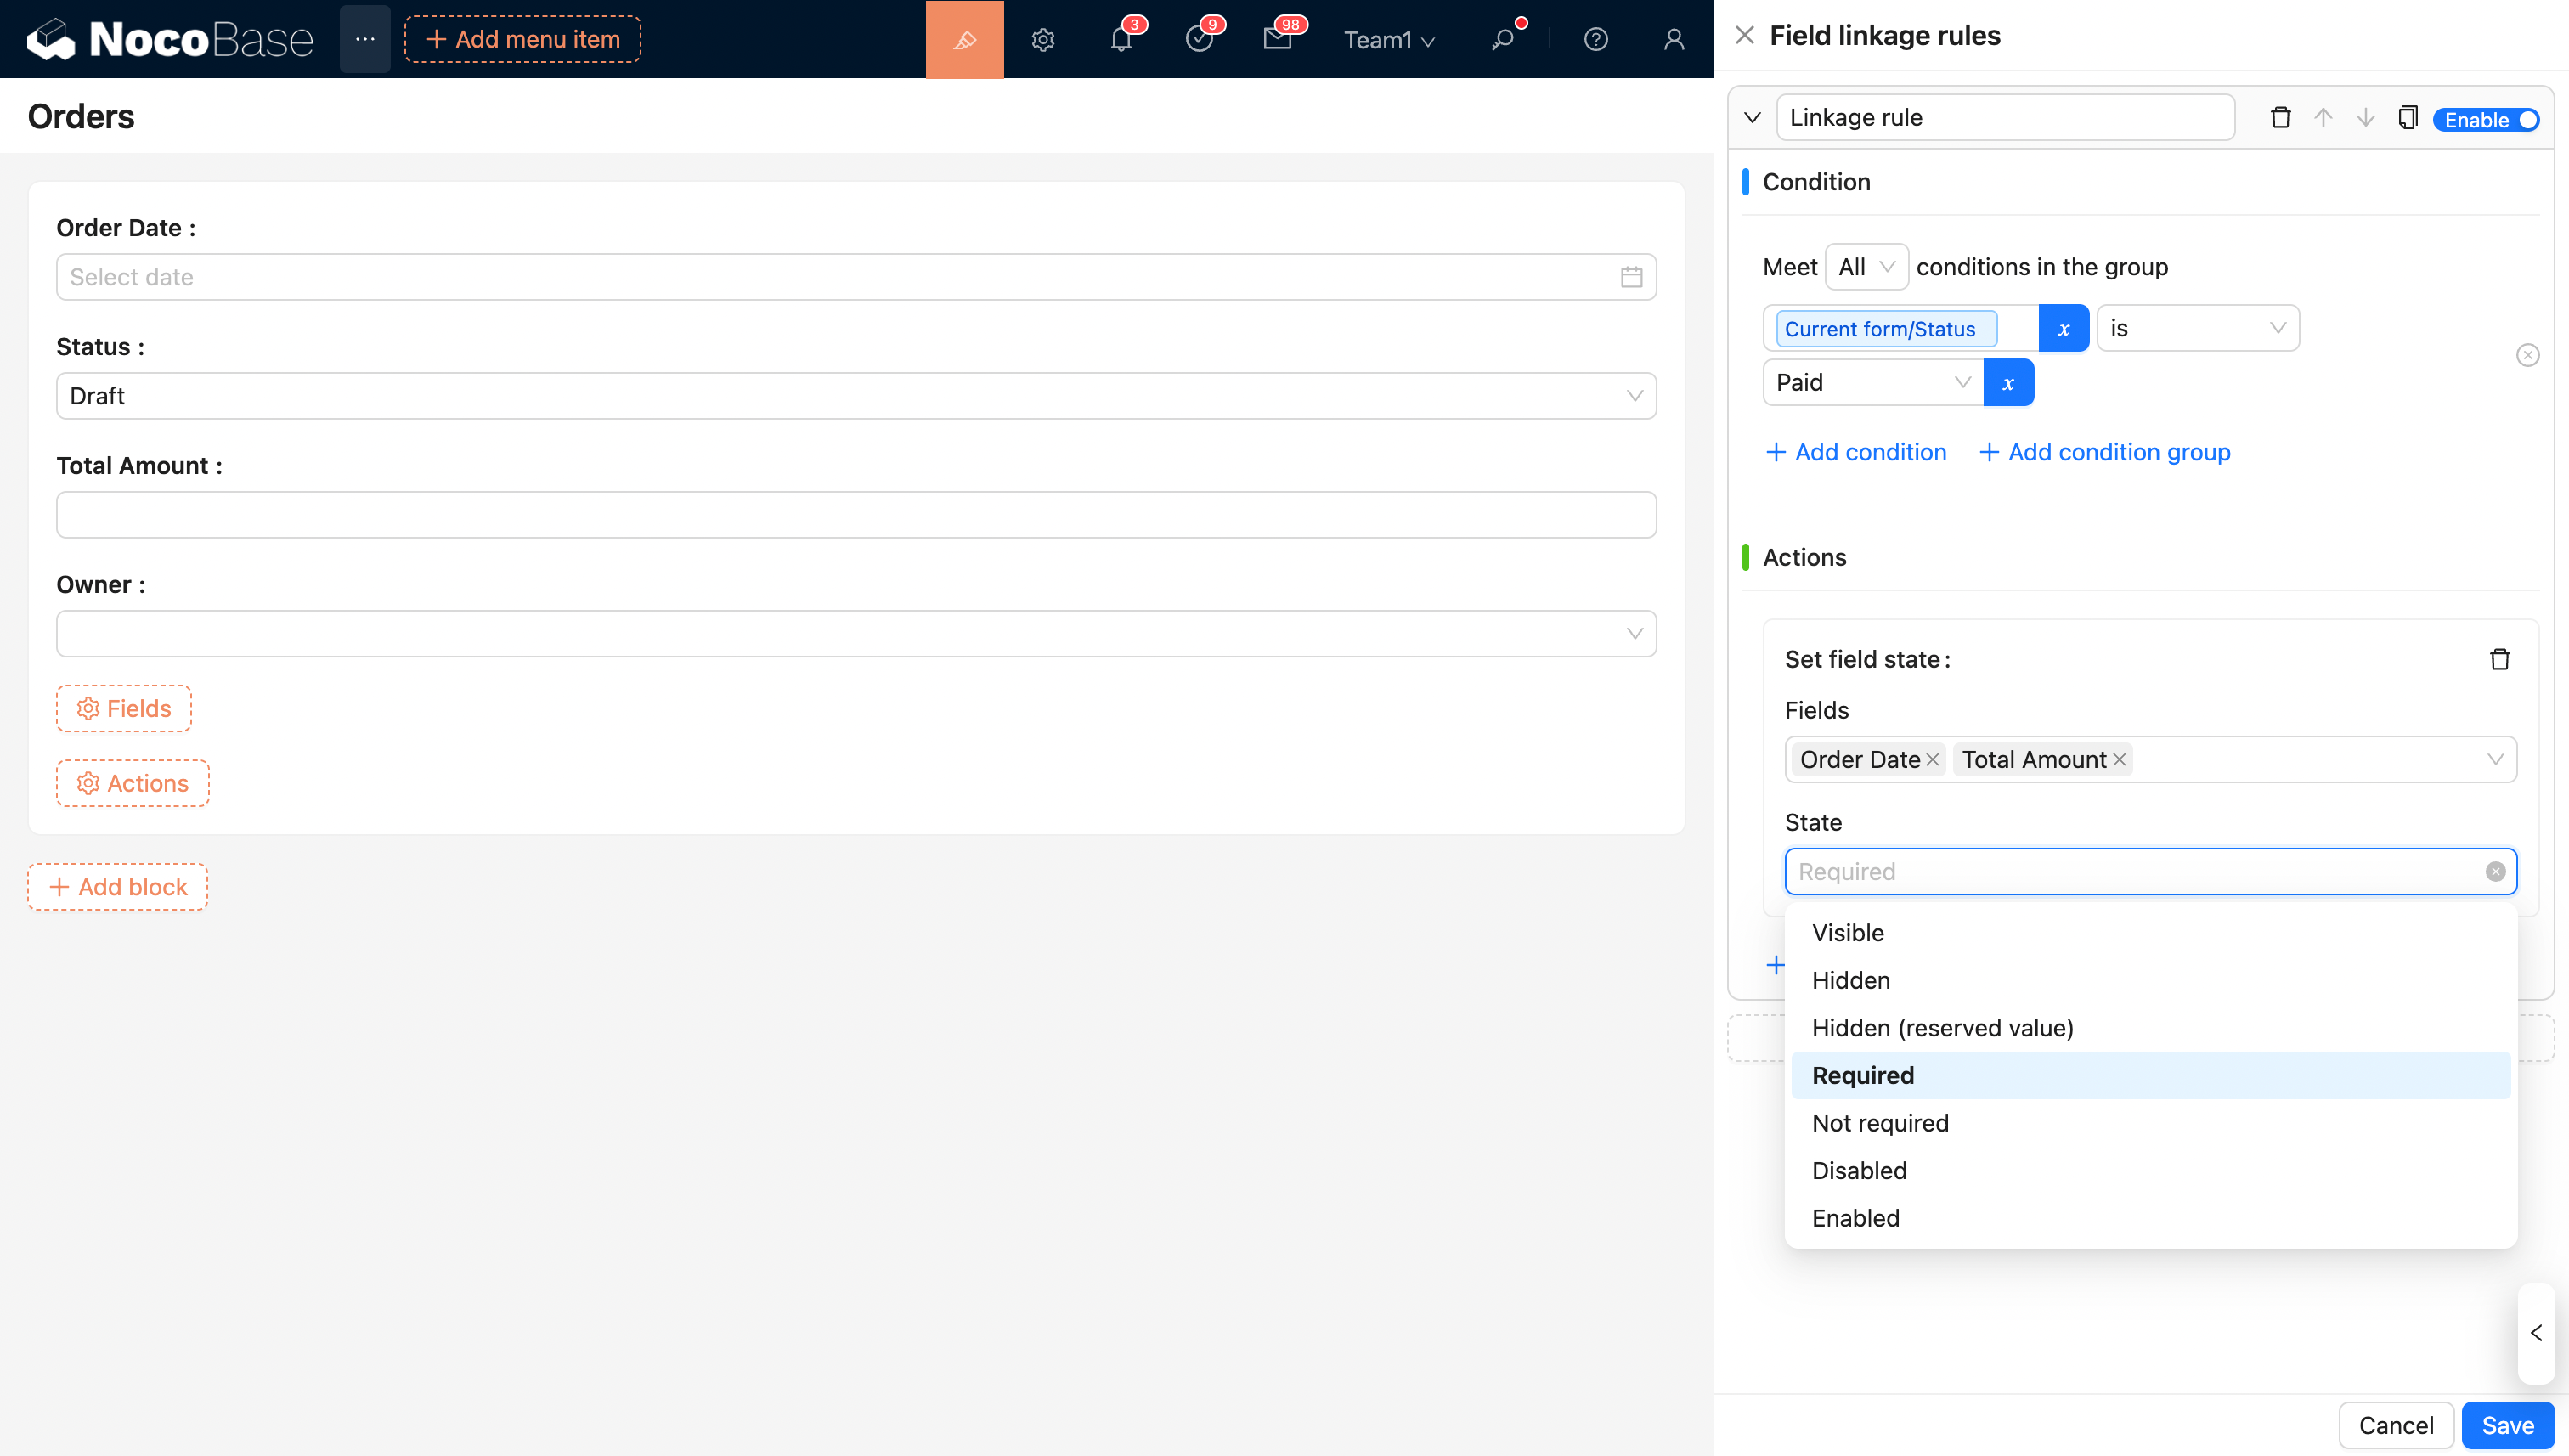Open the inbox mail icon
The image size is (2569, 1456).
click(x=1277, y=40)
